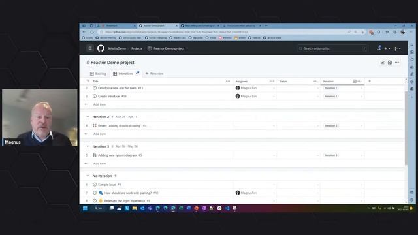The image size is (418, 235).
Task: Click the vertical scrollbar of the project table
Action: (x=406, y=128)
